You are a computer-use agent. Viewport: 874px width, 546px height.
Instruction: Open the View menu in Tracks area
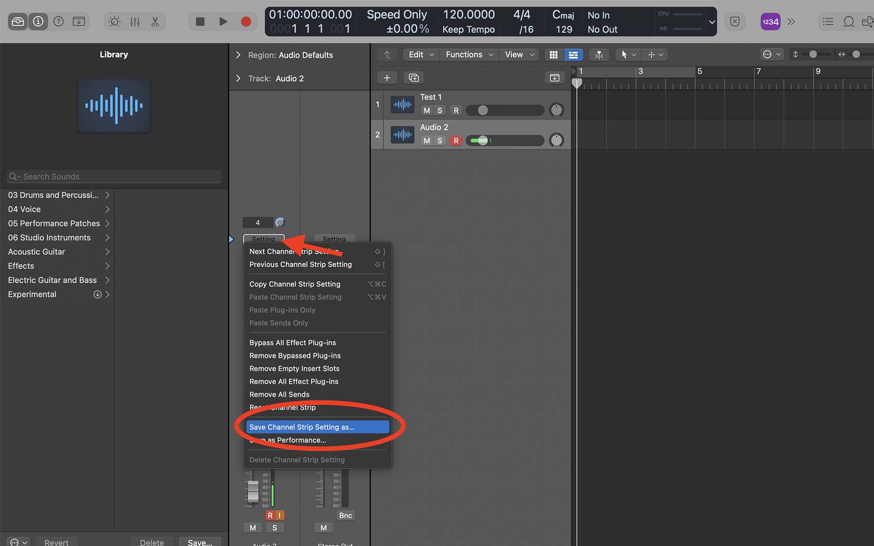coord(520,54)
